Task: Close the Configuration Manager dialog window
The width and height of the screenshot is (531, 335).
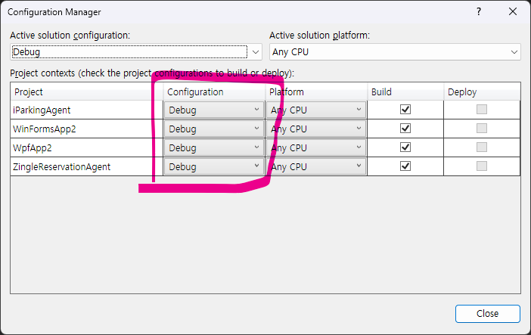Action: pos(514,12)
